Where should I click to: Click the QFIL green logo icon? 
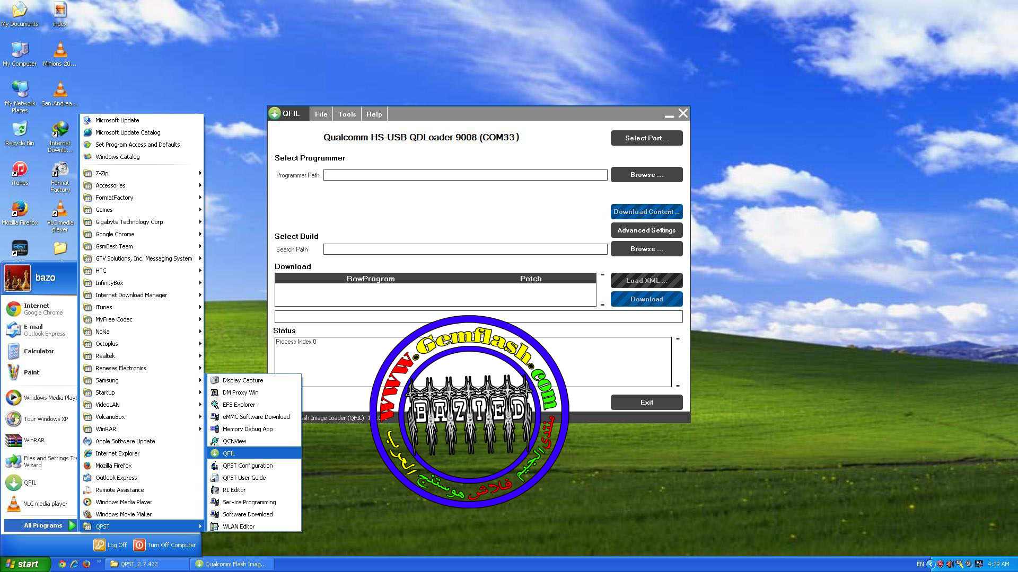coord(275,113)
